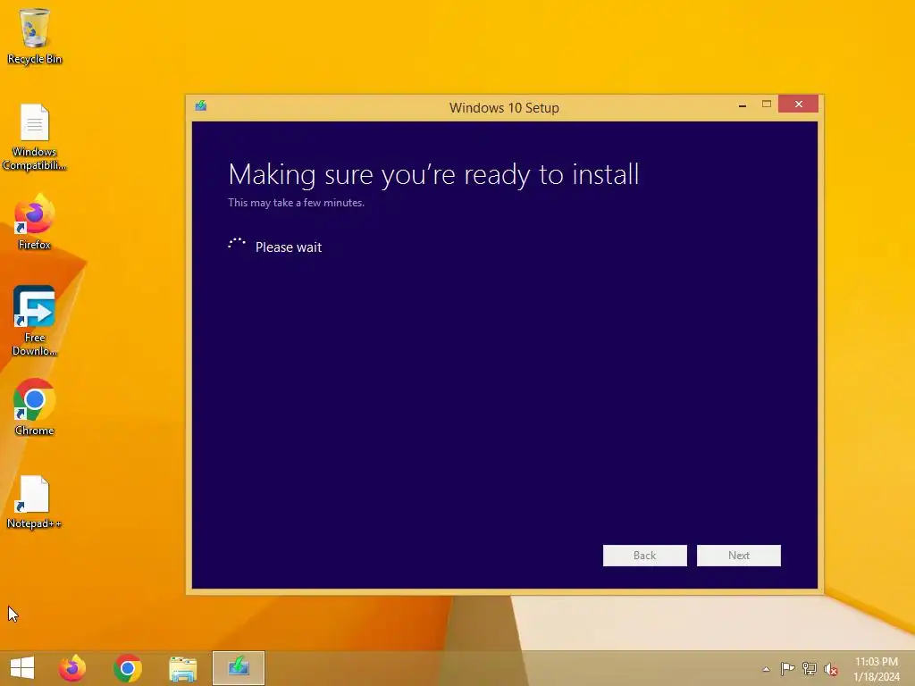Launch Chrome from the taskbar
The height and width of the screenshot is (686, 915).
128,668
